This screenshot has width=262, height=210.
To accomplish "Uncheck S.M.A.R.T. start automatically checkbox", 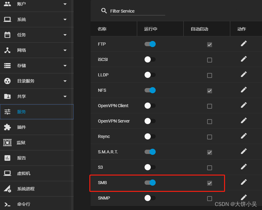I will tap(210, 152).
